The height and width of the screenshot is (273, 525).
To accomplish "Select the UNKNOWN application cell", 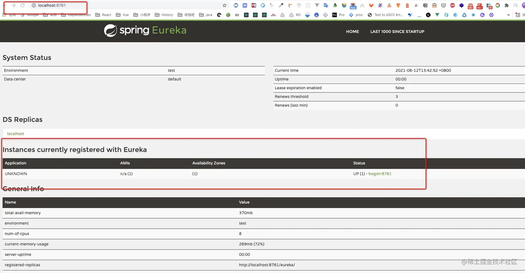I will (x=16, y=174).
